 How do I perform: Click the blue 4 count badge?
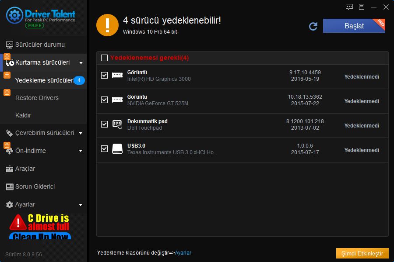click(x=79, y=80)
